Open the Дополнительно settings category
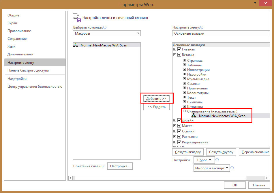This screenshot has height=193, width=274. pos(35,54)
